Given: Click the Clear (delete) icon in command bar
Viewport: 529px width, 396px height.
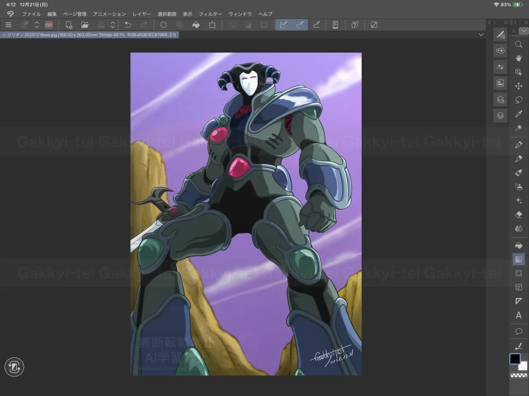Looking at the screenshot, I should tap(163, 25).
